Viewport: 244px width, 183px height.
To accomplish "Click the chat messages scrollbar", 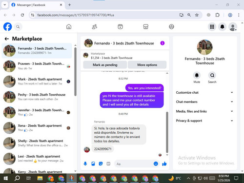I will [x=167, y=132].
